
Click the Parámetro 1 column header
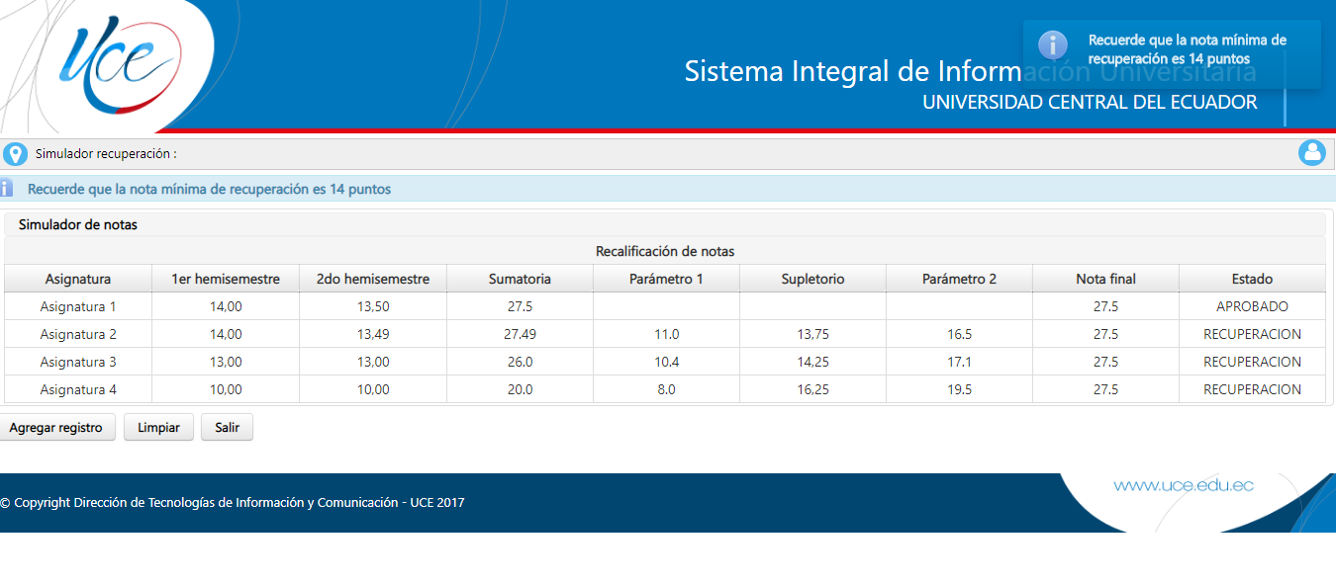(666, 279)
